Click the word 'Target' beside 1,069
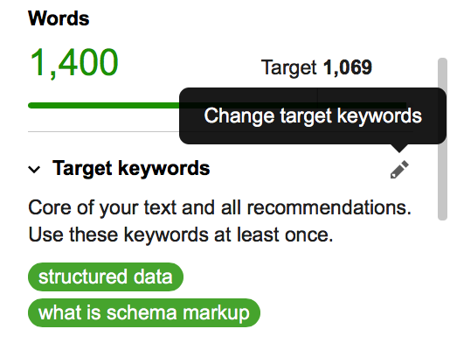The image size is (450, 350). pyautogui.click(x=288, y=68)
